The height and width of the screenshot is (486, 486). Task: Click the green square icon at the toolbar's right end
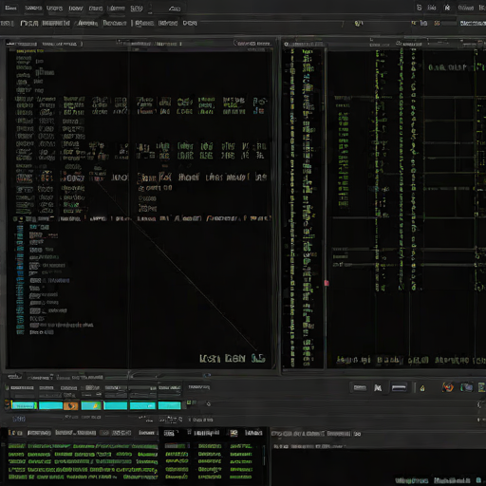481,387
